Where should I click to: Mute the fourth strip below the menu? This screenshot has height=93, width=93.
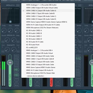click(x=78, y=86)
